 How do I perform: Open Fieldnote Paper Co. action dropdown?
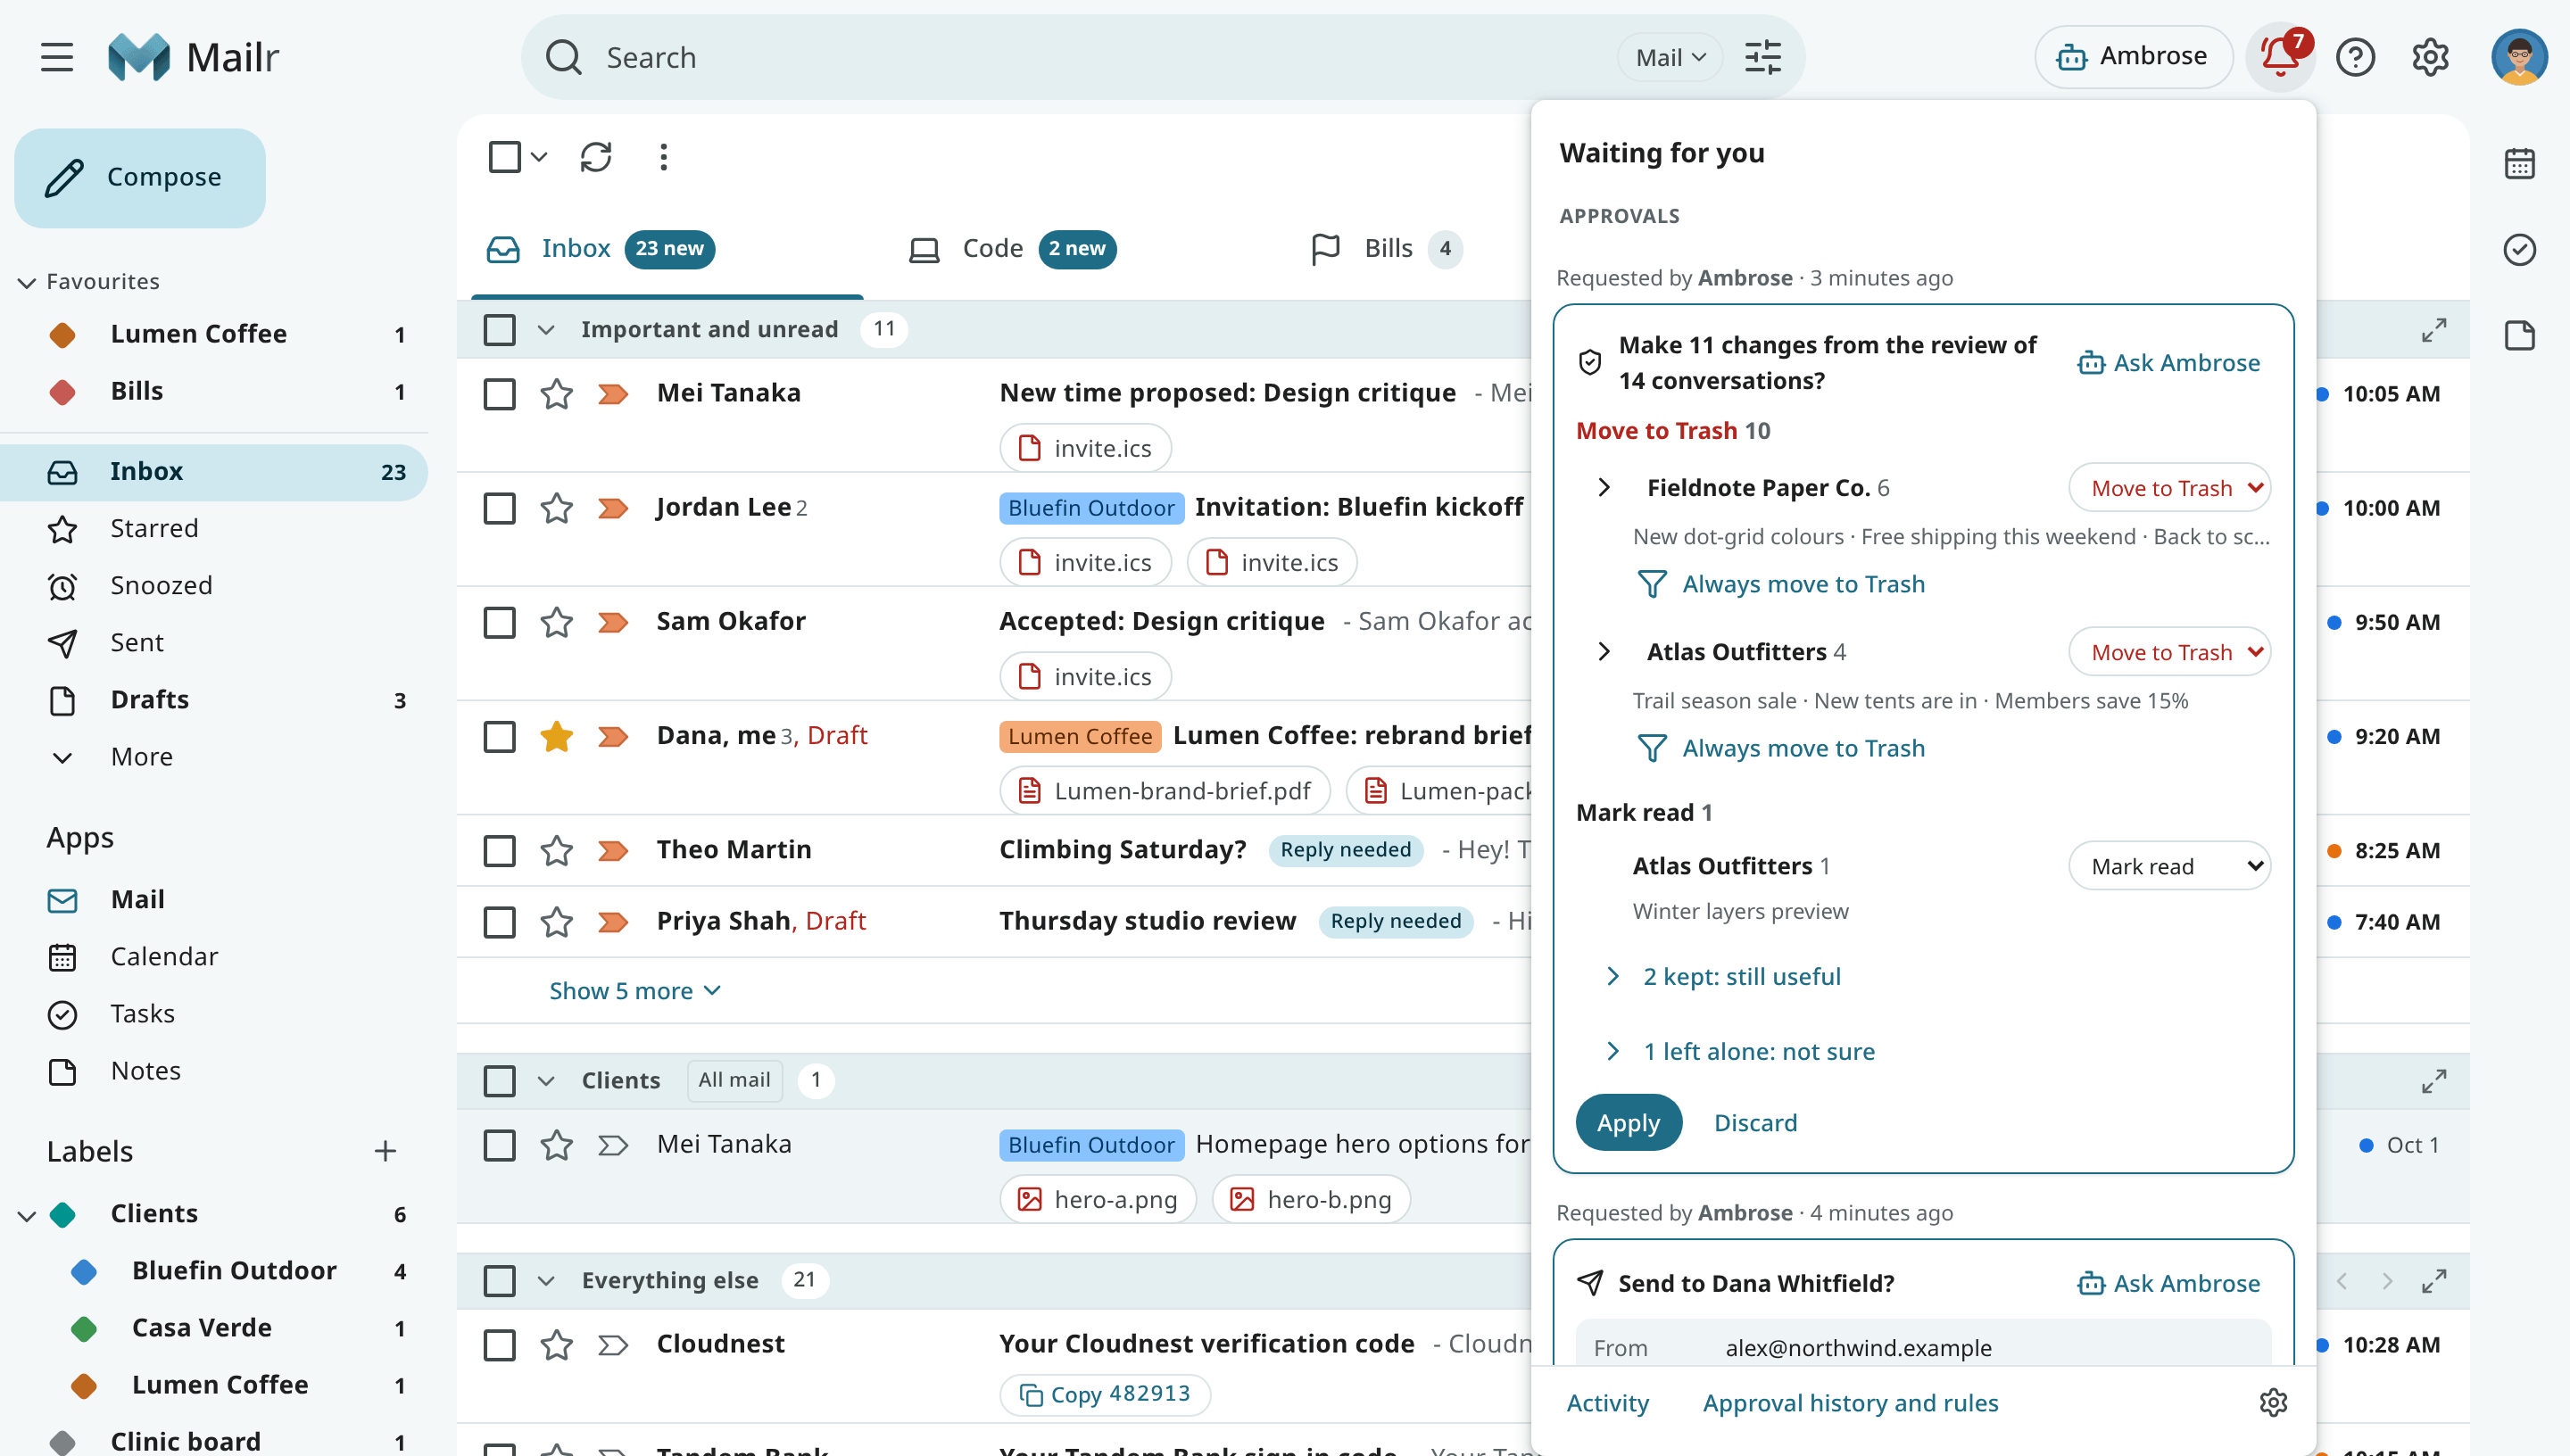pos(2169,488)
